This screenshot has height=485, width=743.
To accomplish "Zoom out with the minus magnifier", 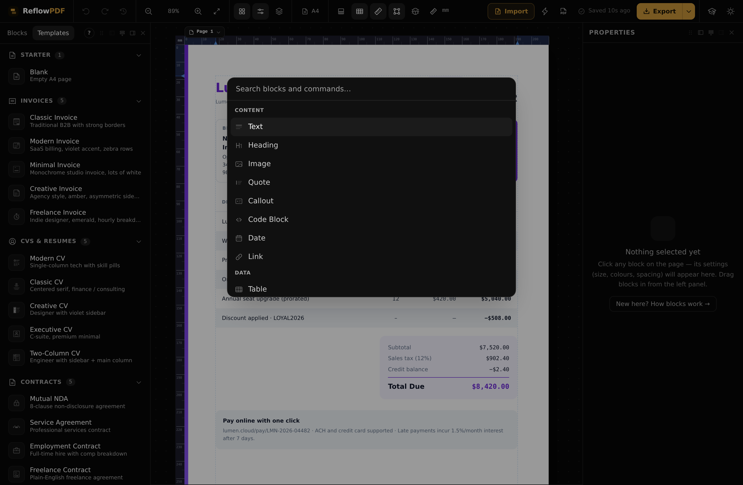I will [x=148, y=11].
